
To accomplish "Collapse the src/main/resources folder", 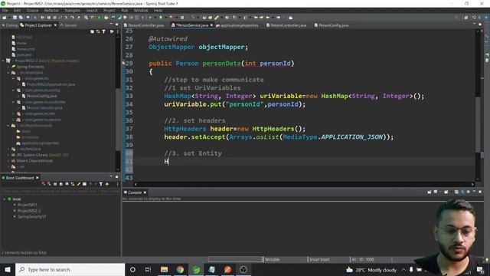I will point(8,126).
